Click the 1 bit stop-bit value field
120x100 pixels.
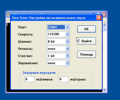(x=56, y=56)
